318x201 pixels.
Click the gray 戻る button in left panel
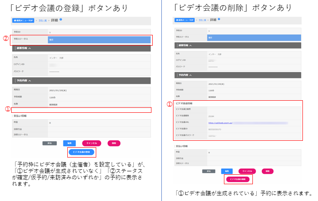coord(49,143)
